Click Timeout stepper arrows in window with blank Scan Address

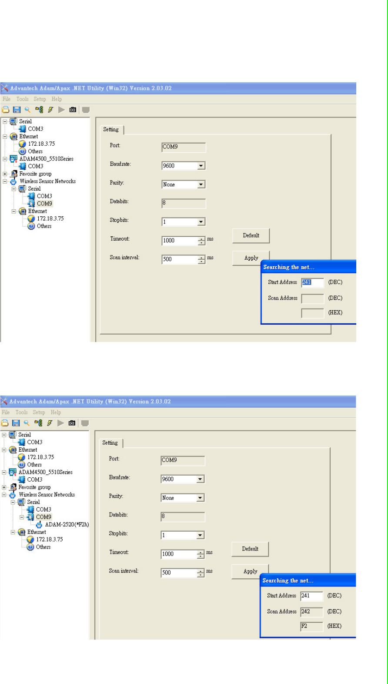[201, 241]
